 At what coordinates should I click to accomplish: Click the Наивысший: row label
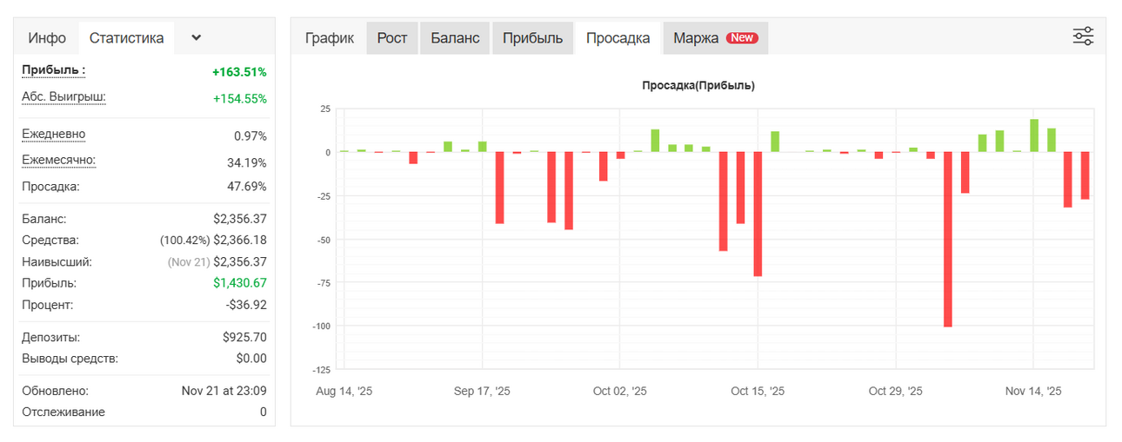coord(57,261)
